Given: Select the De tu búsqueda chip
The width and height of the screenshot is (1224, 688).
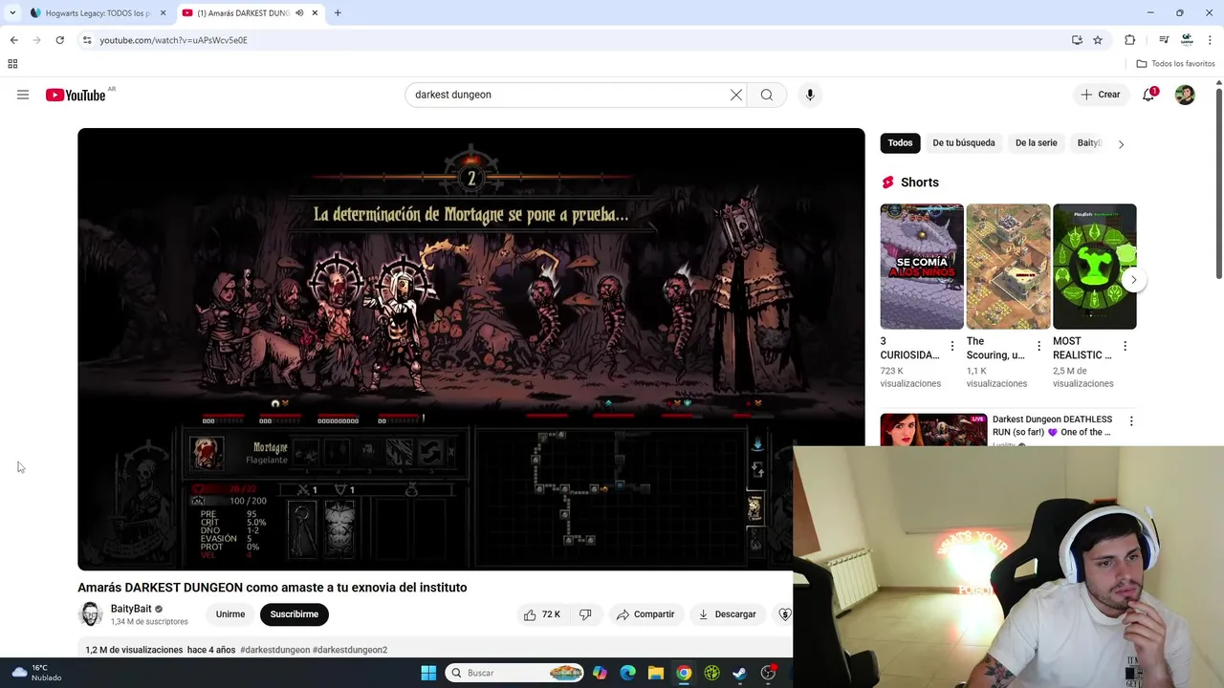Looking at the screenshot, I should (964, 143).
